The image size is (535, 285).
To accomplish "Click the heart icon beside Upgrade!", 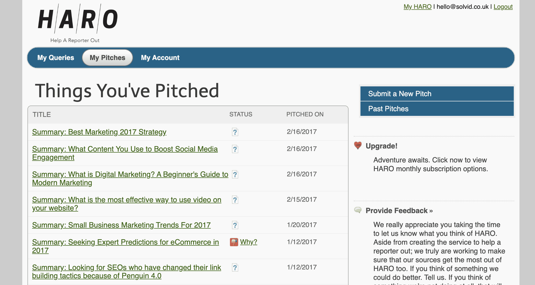I will pyautogui.click(x=358, y=146).
